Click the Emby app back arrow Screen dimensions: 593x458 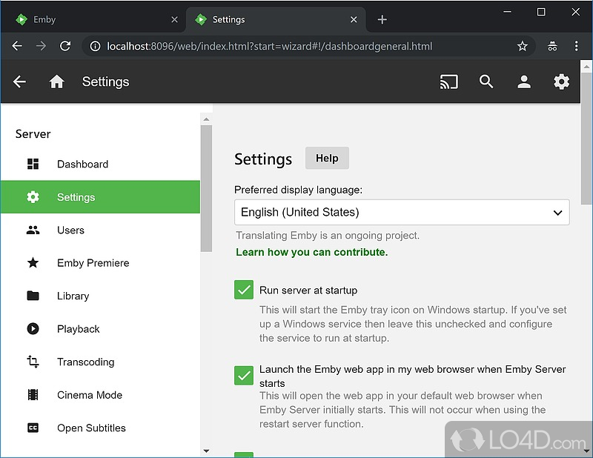pos(19,82)
